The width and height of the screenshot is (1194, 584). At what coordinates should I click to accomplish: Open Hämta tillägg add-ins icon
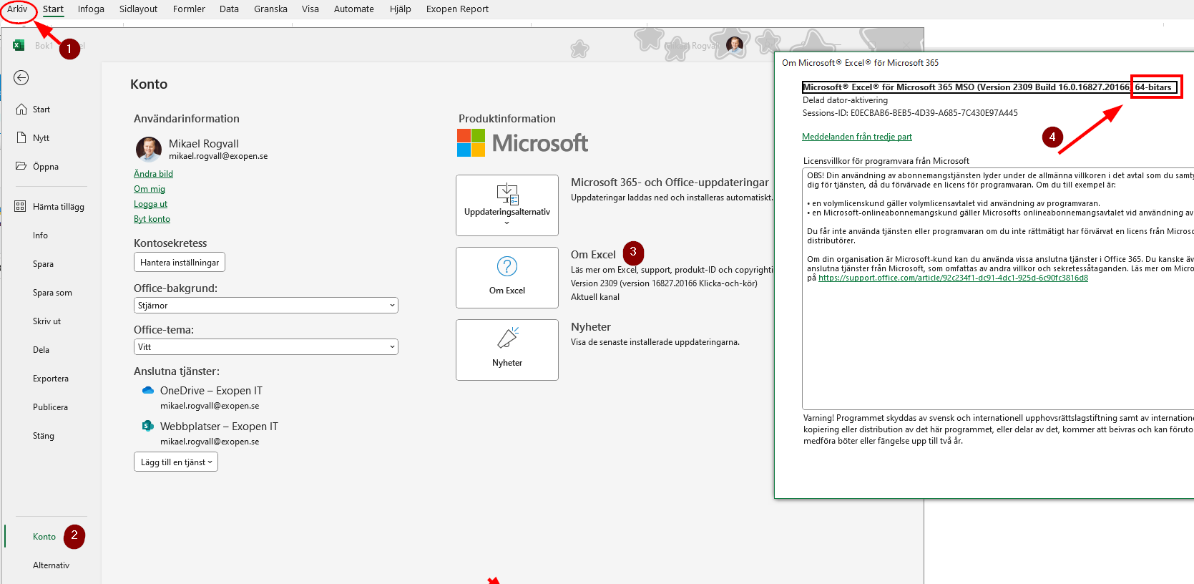tap(21, 207)
